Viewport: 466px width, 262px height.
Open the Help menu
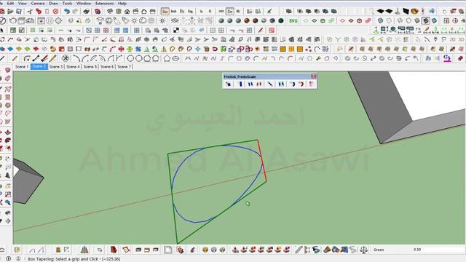tap(122, 3)
